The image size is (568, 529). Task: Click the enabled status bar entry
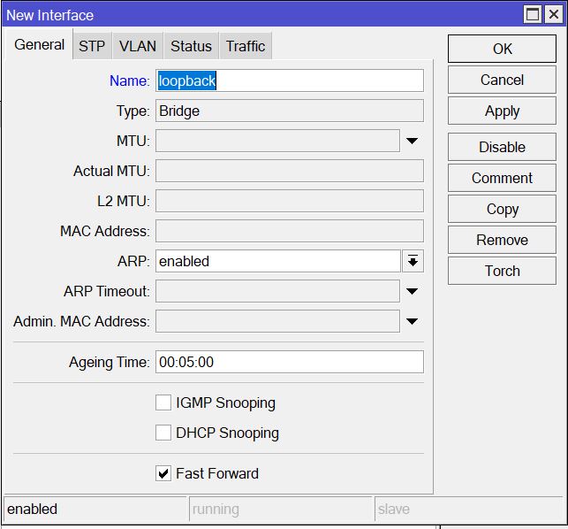coord(95,509)
